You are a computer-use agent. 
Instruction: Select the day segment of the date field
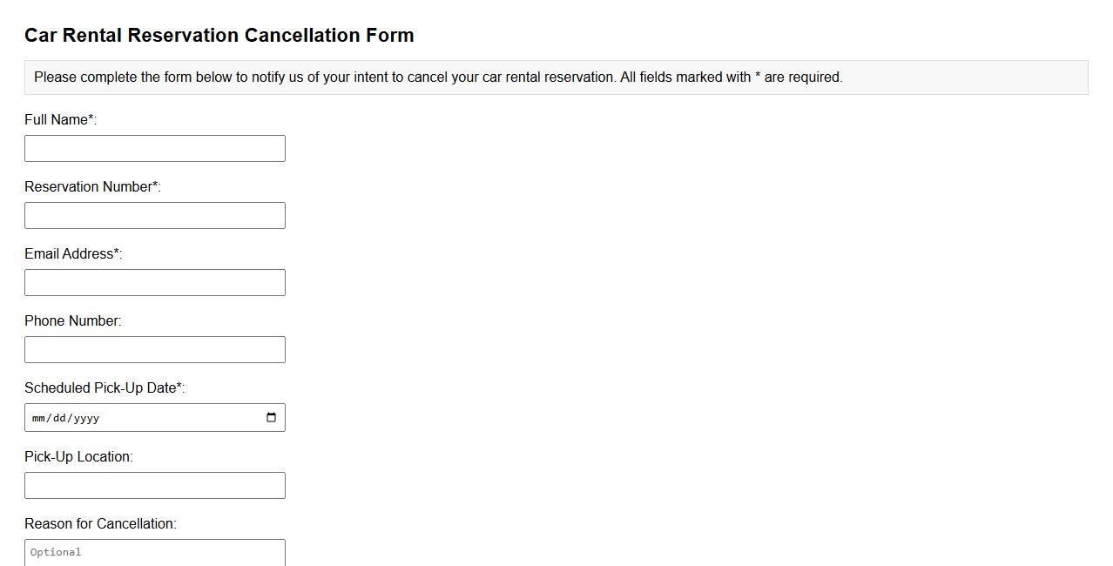click(x=61, y=417)
